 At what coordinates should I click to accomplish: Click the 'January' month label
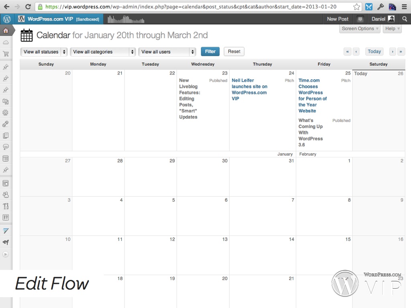pos(285,154)
